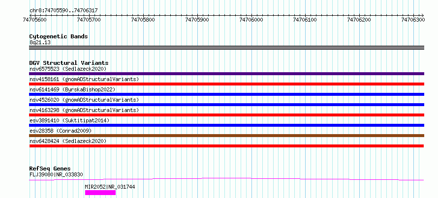Screen dimensions: 438x198
Task: Click the gray 8q21.13 cytogenetic band
Action: (226, 48)
